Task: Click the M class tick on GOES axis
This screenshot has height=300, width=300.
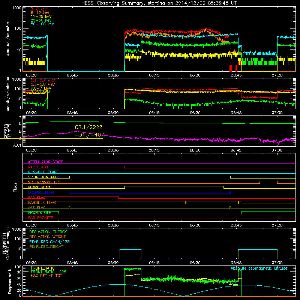Action: tap(20, 117)
